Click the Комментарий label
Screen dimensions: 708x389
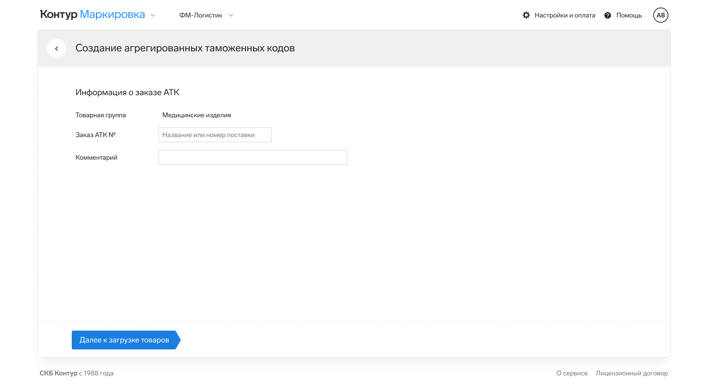[96, 157]
